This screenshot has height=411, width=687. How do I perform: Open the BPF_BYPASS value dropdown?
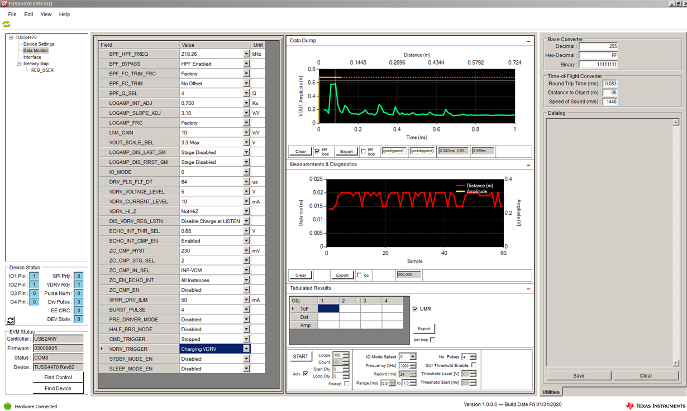point(246,64)
